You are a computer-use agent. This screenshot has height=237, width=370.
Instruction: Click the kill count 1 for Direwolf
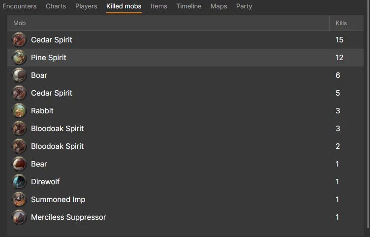click(337, 181)
